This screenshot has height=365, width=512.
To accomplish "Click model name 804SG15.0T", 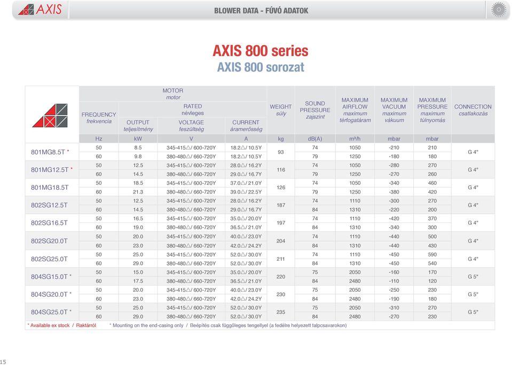I will tap(49, 276).
